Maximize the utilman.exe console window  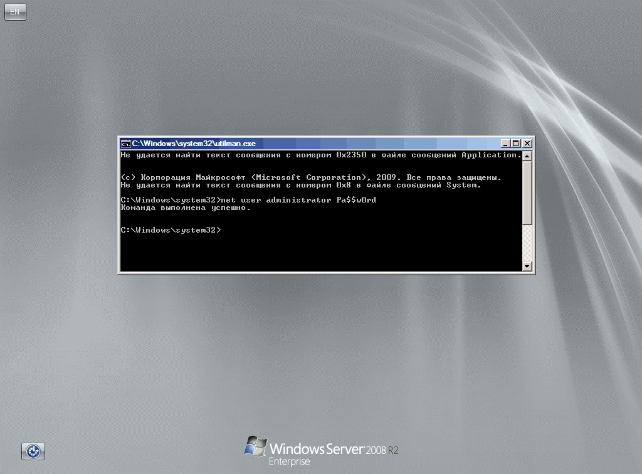click(x=516, y=143)
